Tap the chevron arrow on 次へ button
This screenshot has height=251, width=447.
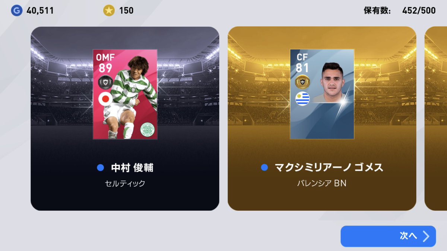pyautogui.click(x=426, y=236)
